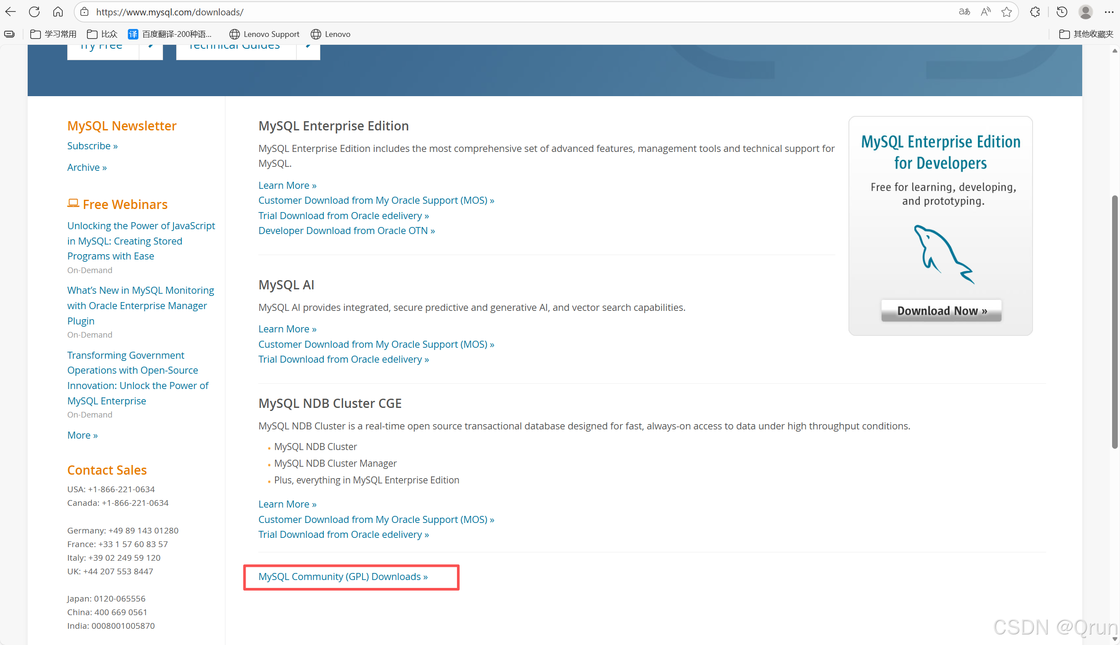1120x645 pixels.
Task: Open NDB Cluster Trial Download edelivery link
Action: coord(344,534)
